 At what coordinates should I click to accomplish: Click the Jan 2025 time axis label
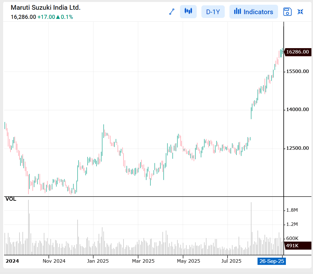tap(98, 261)
